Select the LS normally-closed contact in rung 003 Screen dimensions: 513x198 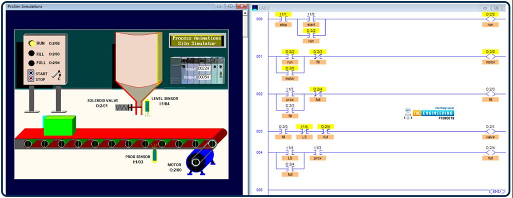[305, 131]
